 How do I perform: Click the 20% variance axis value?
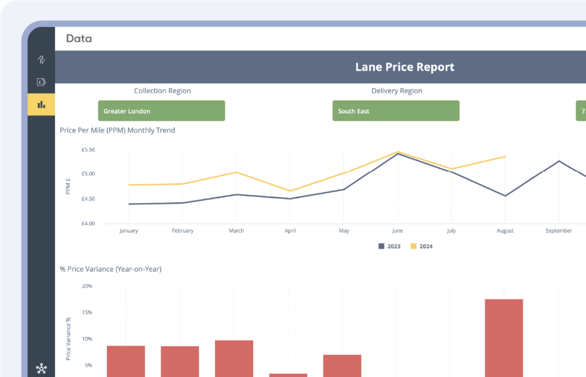87,286
